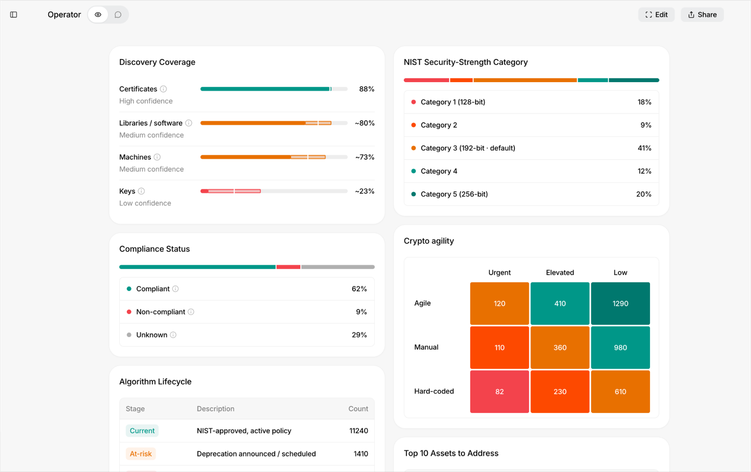The width and height of the screenshot is (751, 472).
Task: Click the Keys coverage progress bar
Action: click(x=274, y=191)
